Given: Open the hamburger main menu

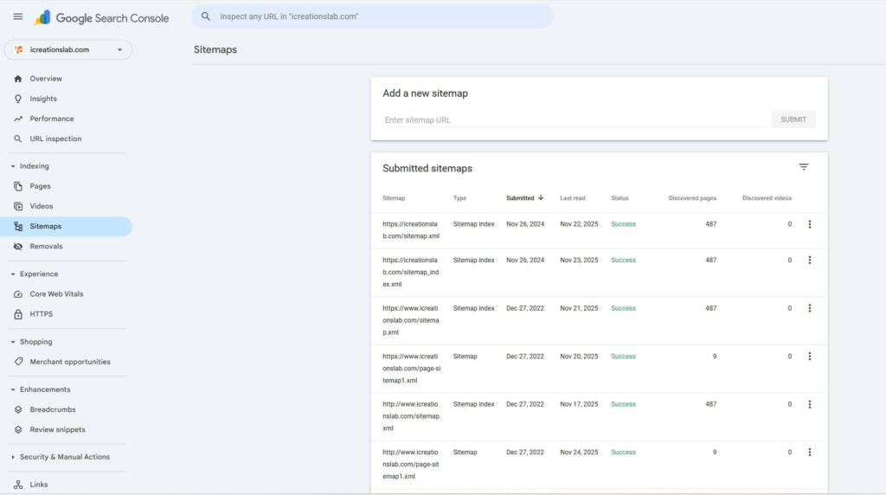Looking at the screenshot, I should [x=18, y=16].
